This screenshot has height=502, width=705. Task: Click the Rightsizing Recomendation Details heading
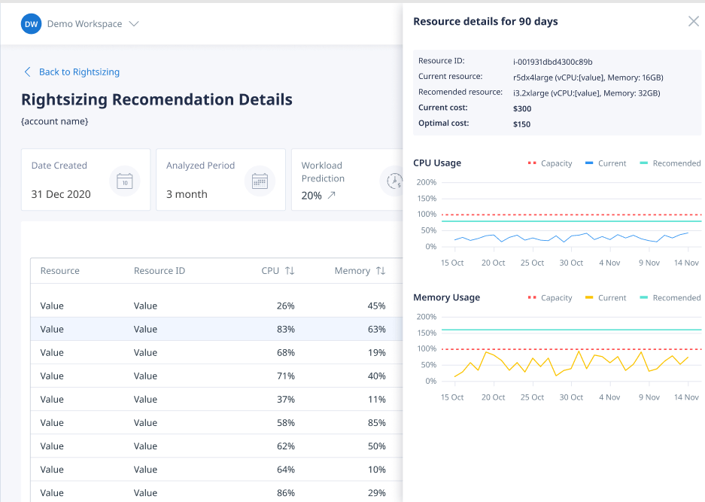pyautogui.click(x=157, y=99)
